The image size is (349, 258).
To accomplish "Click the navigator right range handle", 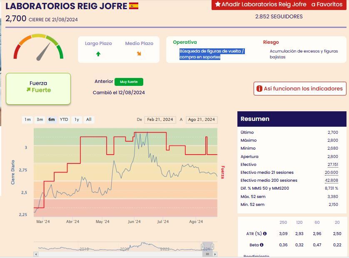I will [212, 246].
